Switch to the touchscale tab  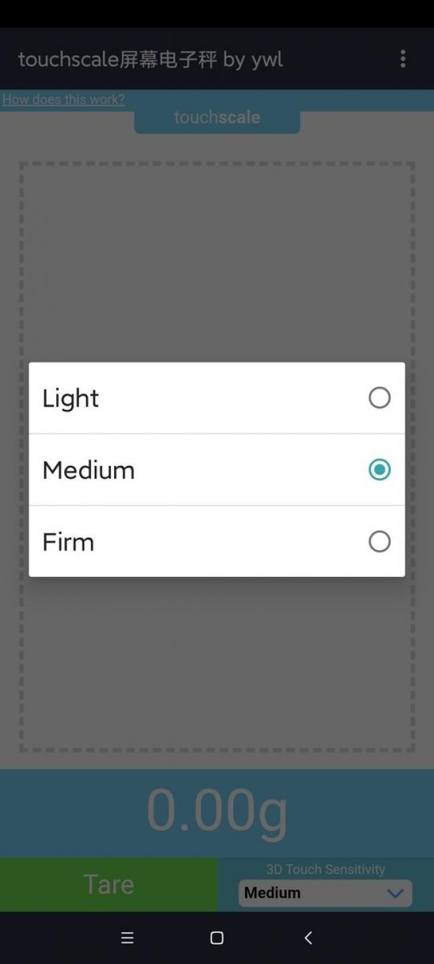pyautogui.click(x=217, y=118)
